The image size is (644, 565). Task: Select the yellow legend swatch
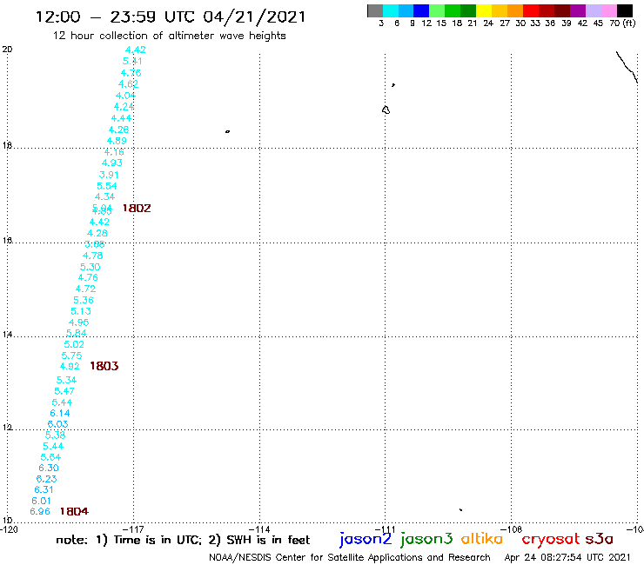tap(484, 10)
